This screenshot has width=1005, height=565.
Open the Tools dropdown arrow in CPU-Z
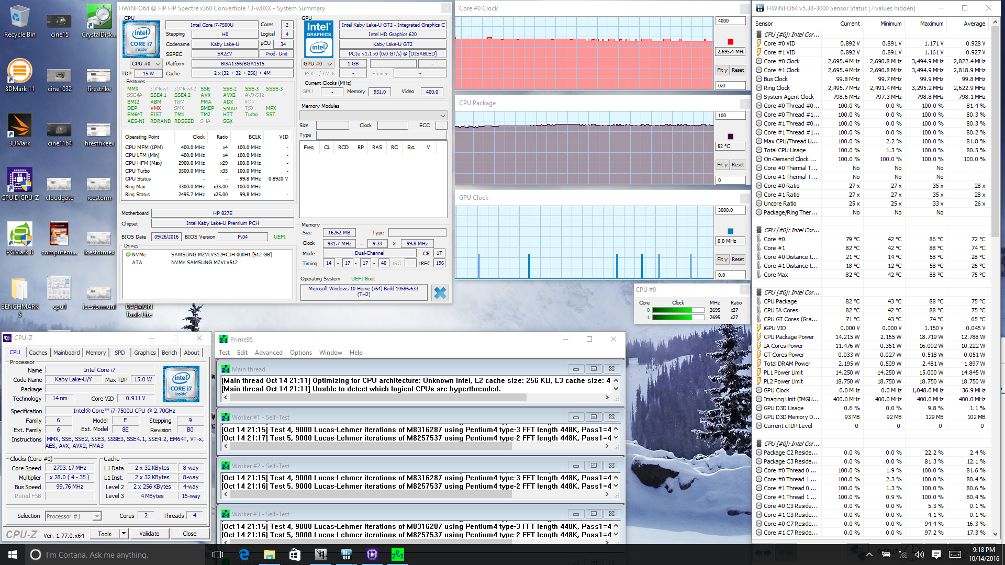coord(124,534)
